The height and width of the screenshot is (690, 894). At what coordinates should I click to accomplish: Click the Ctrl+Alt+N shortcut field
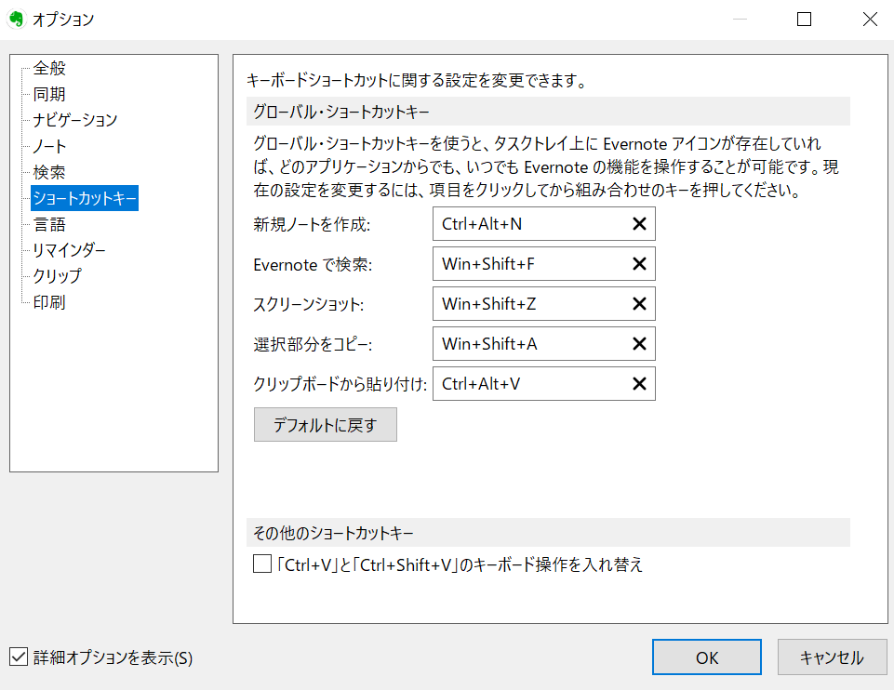pos(544,224)
